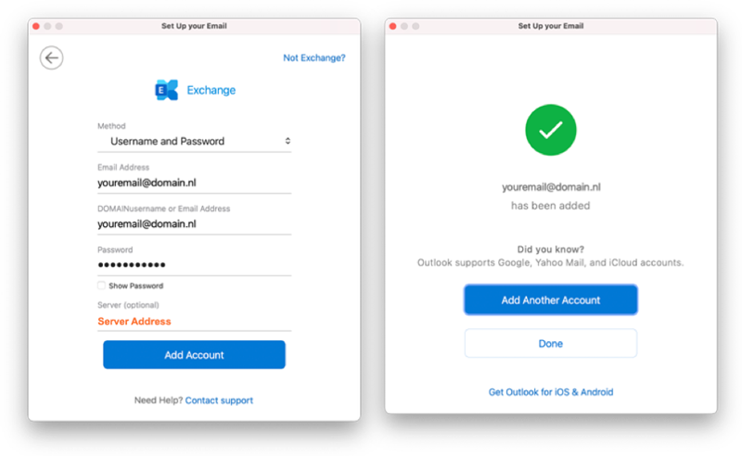Click Done to finish setup

tap(550, 344)
